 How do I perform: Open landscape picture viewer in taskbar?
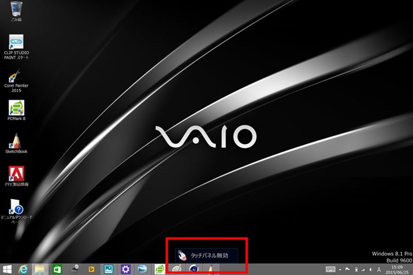(143, 269)
